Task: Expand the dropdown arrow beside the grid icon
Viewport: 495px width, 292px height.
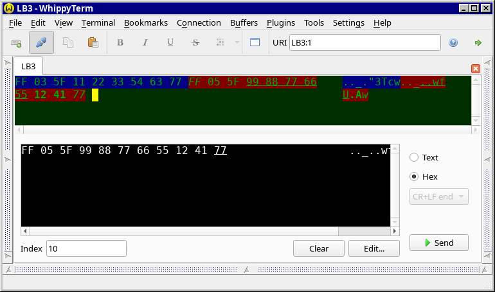Action: (237, 42)
